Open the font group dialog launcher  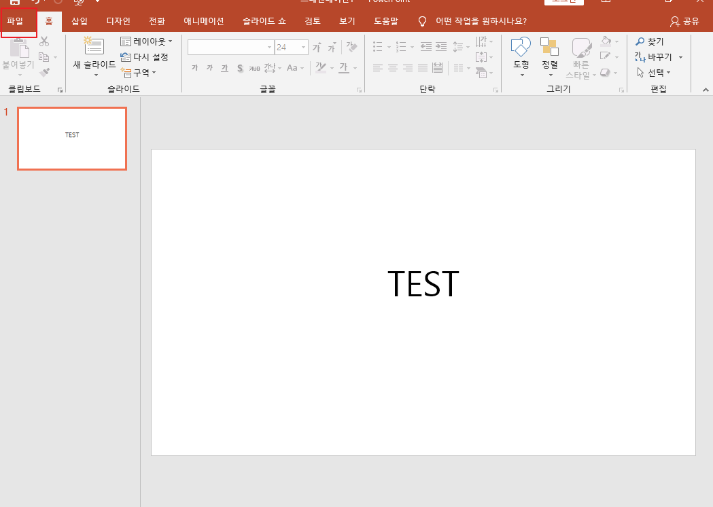click(360, 90)
